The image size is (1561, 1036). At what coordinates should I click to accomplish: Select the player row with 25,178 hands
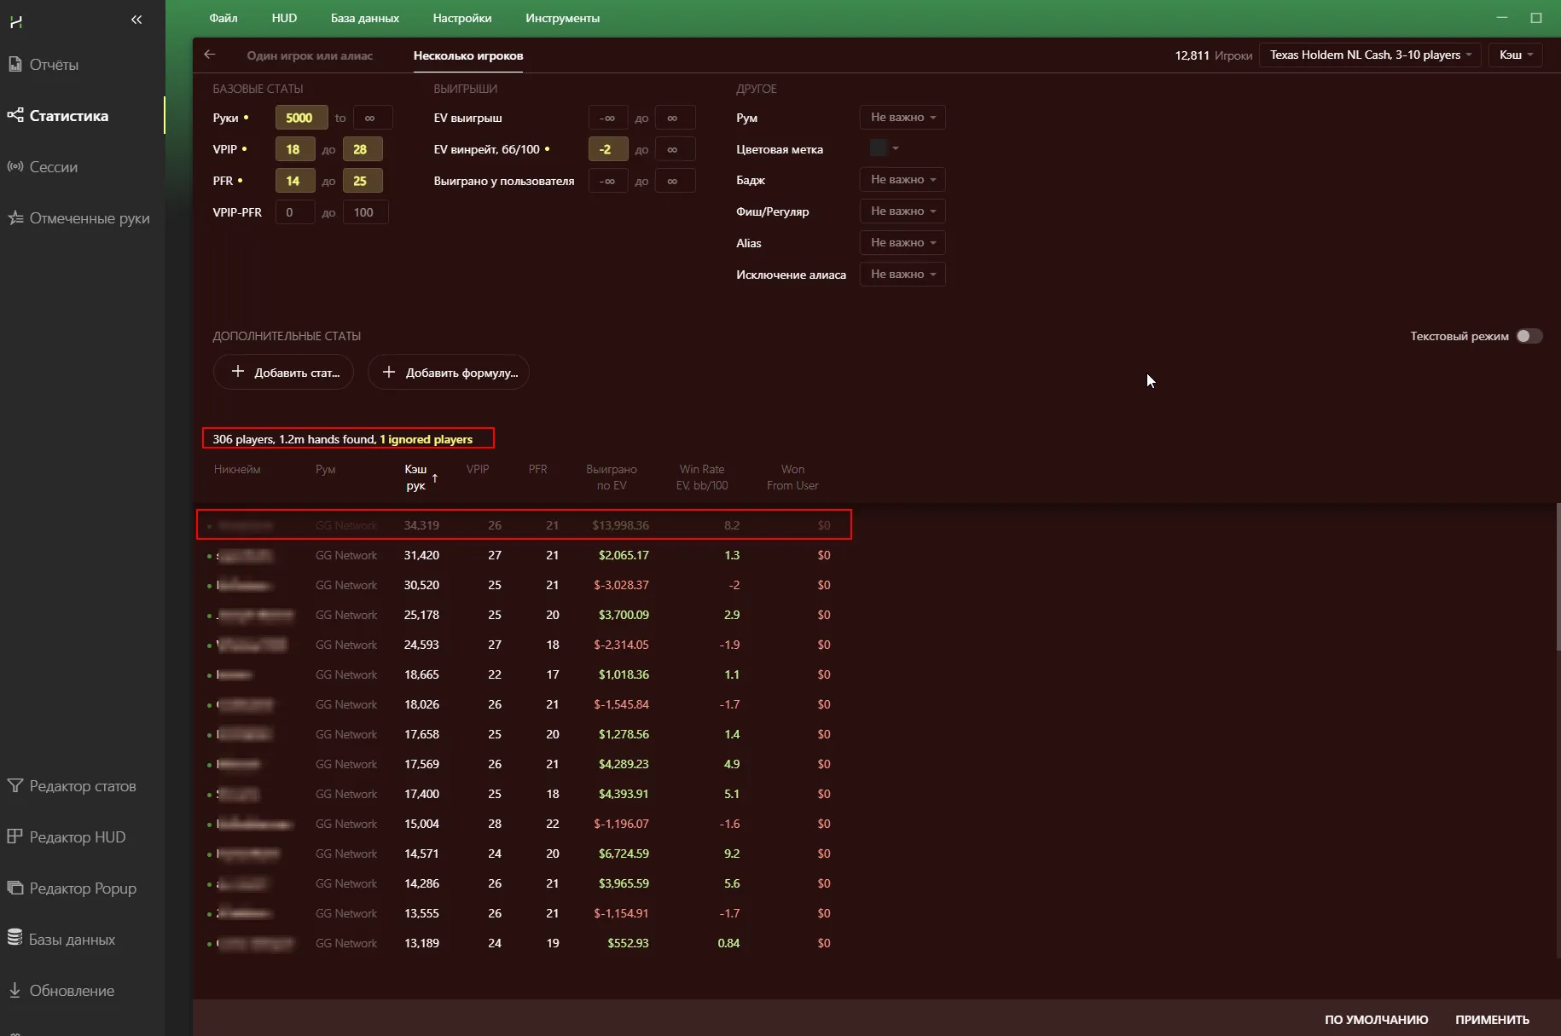[524, 615]
